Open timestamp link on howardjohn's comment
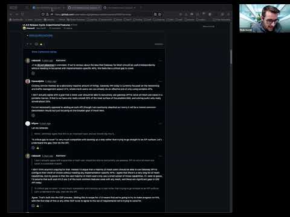The image size is (290, 217). (51, 81)
